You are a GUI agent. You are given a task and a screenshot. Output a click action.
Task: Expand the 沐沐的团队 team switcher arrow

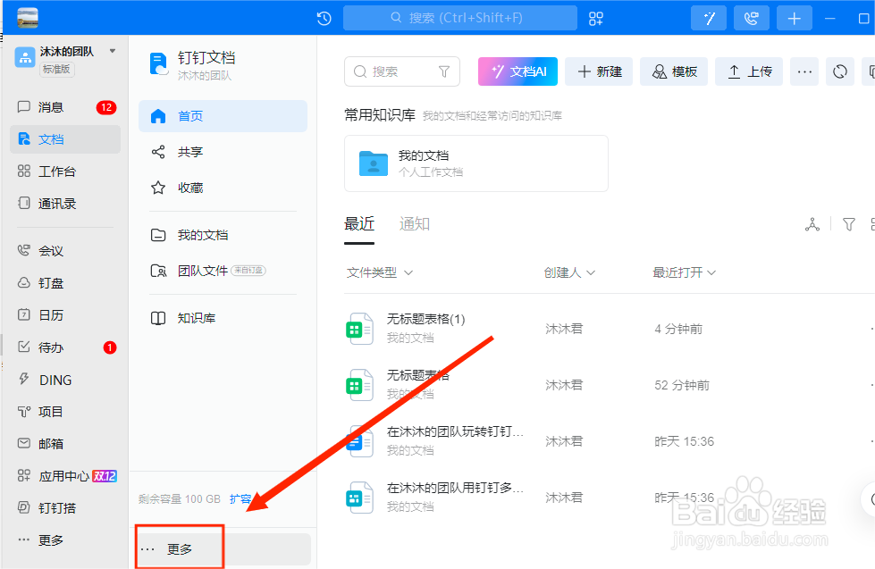(112, 51)
